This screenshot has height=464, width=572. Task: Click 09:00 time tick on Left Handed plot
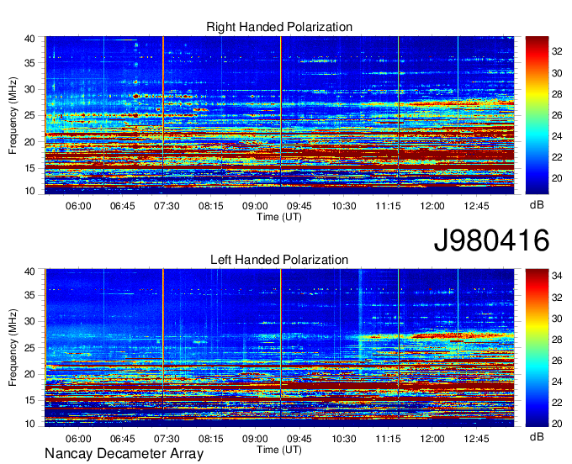(x=255, y=439)
